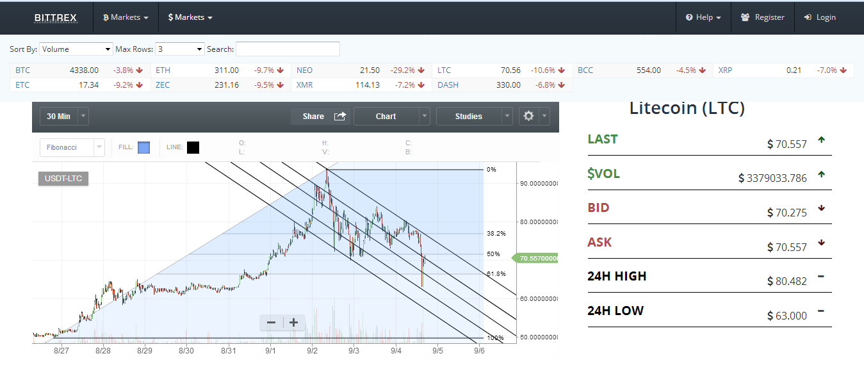The image size is (864, 365).
Task: Click BCC red down arrow icon
Action: pos(702,70)
